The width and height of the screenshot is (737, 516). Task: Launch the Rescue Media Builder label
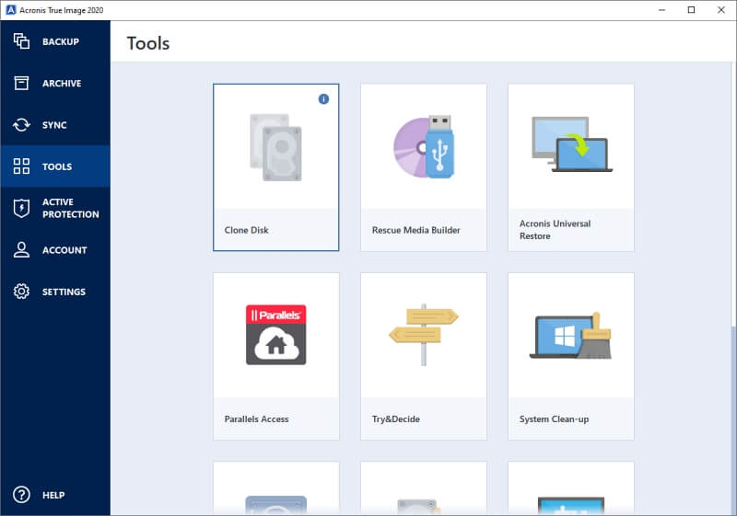tap(416, 230)
